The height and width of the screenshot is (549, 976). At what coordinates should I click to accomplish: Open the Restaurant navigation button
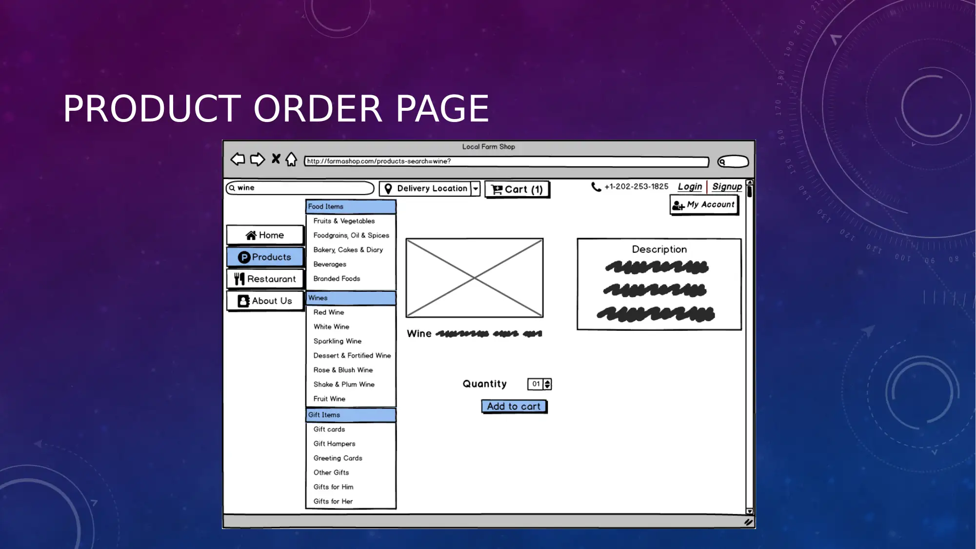pyautogui.click(x=265, y=279)
